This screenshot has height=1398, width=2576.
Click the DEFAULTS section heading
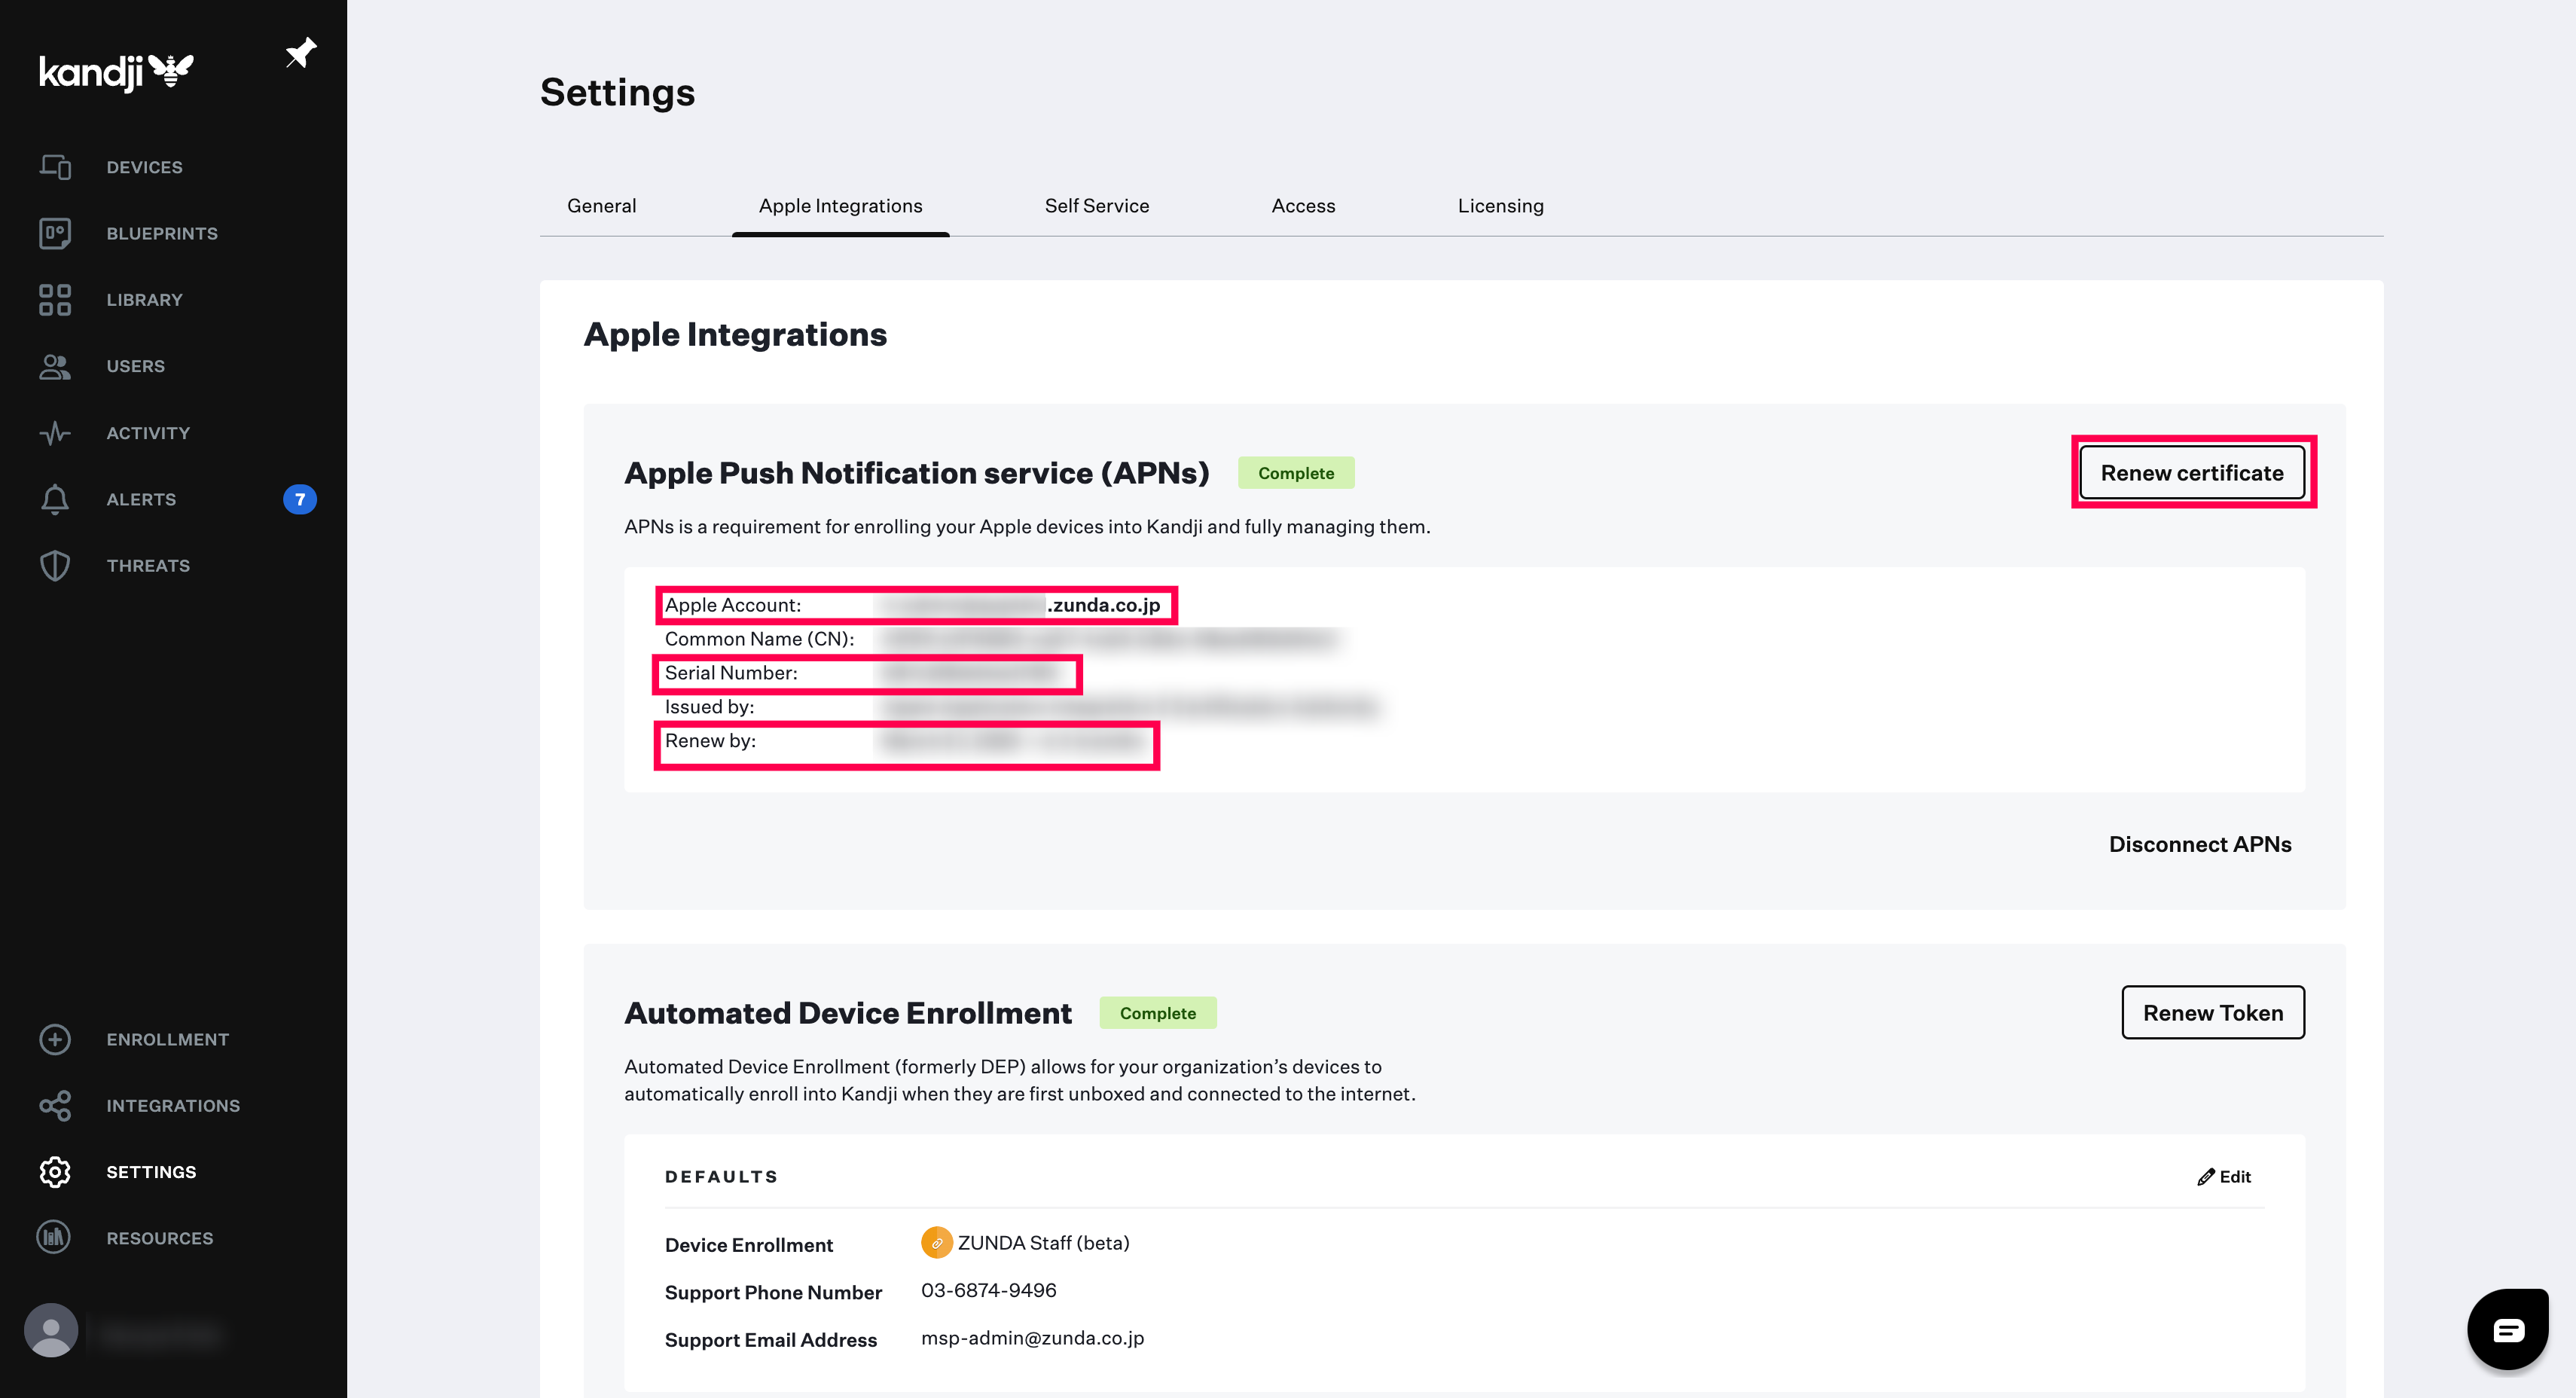(x=721, y=1177)
